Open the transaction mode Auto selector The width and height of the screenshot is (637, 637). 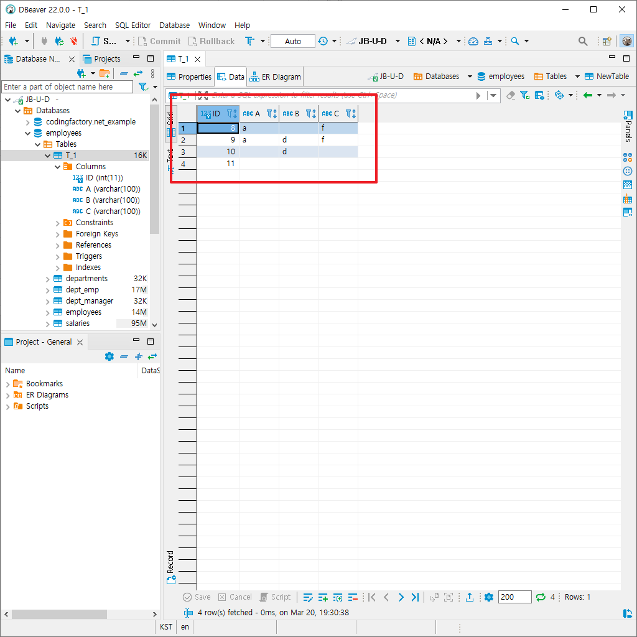(292, 41)
